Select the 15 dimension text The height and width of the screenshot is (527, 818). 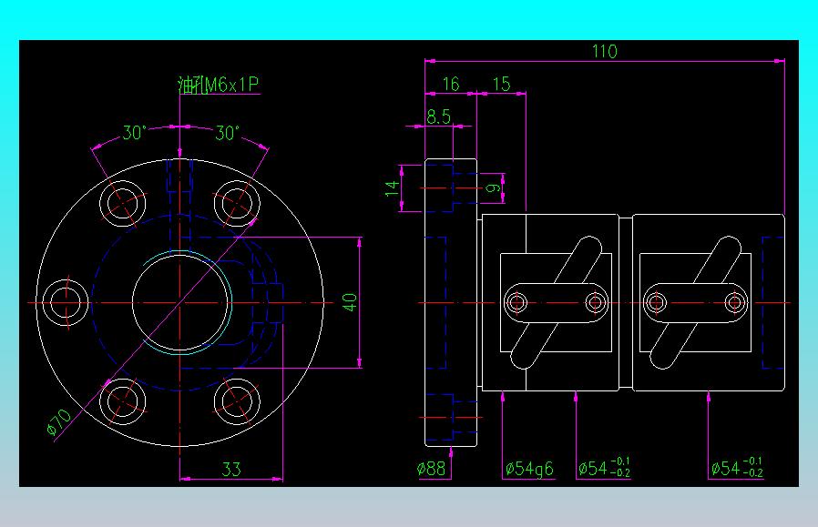pos(501,84)
